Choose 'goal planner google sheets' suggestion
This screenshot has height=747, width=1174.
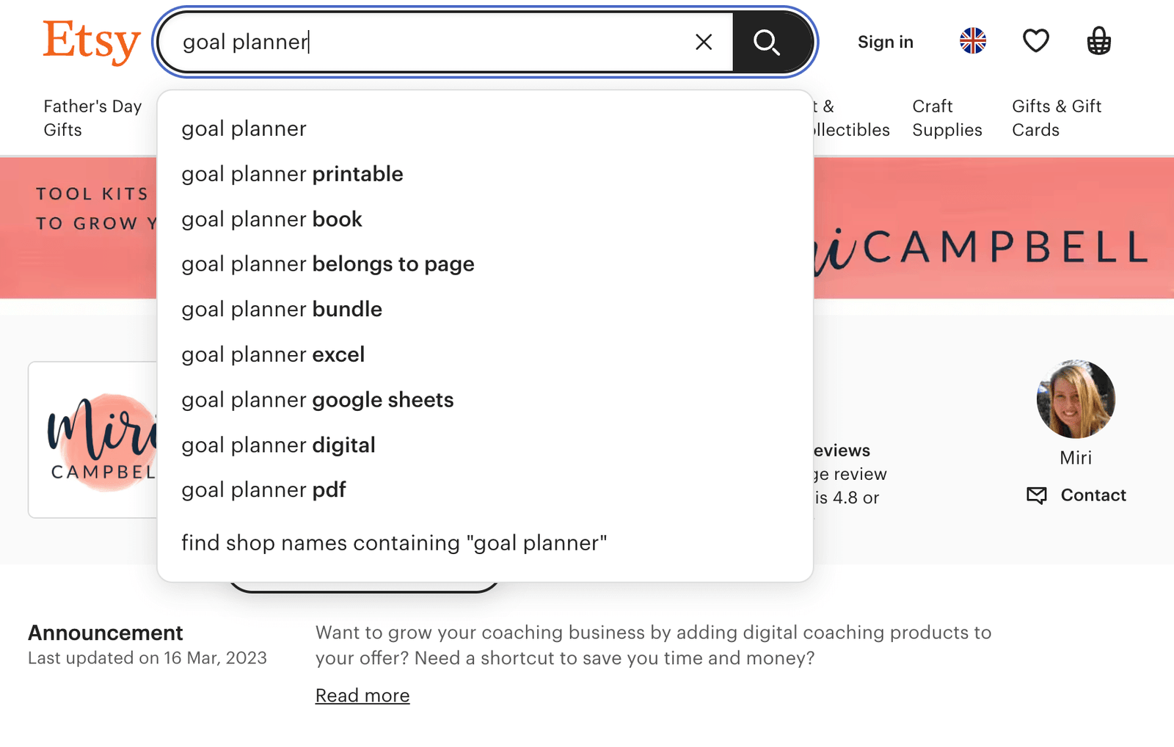pyautogui.click(x=317, y=400)
